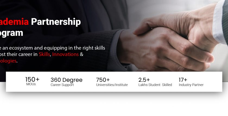Select the 'Career Support' label
The width and height of the screenshot is (228, 116).
pos(62,85)
